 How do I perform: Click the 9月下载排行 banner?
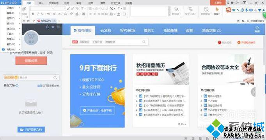pos(98,91)
